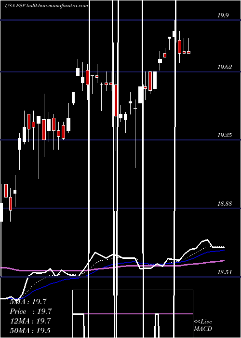
Task: Click the highest white candlestick near 19.9
Action: click(x=174, y=34)
